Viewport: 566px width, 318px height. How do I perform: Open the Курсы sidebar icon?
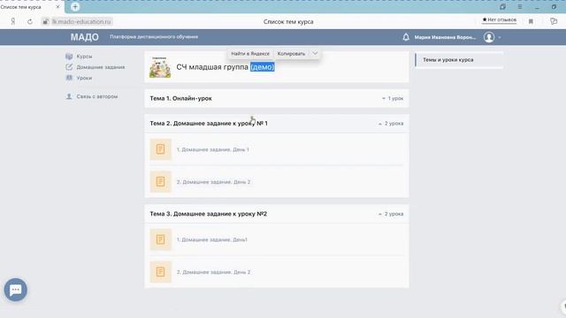tap(69, 57)
